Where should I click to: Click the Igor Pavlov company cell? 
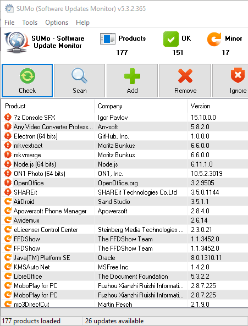(113, 118)
